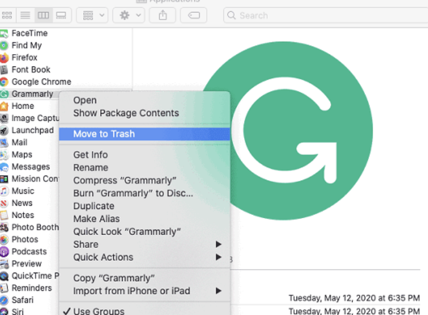Select Burn "Grammarly" to Disc
Image resolution: width=428 pixels, height=315 pixels.
[144, 193]
